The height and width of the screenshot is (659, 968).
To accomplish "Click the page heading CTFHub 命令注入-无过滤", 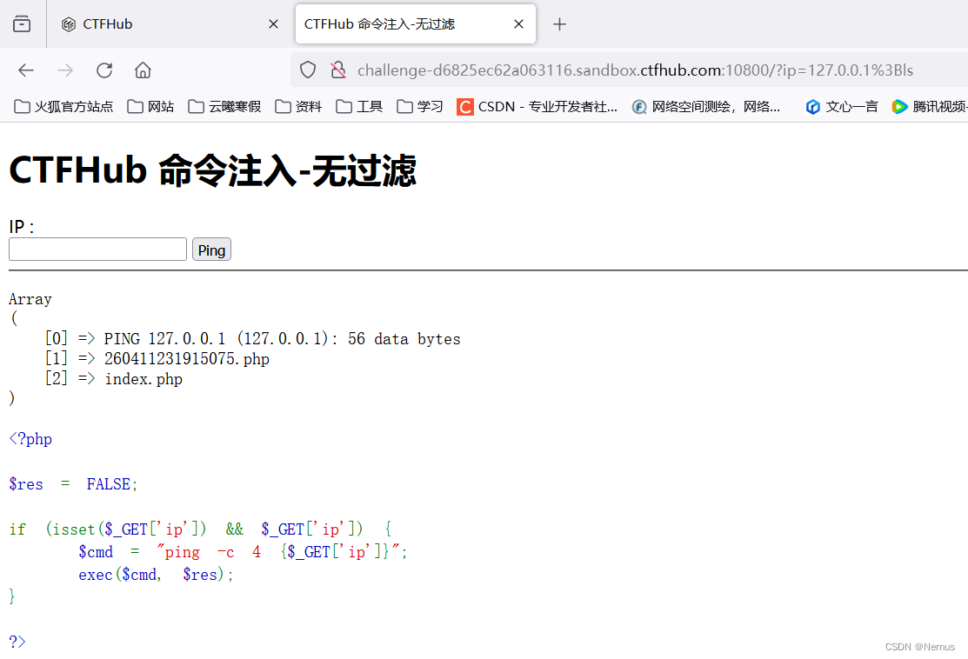I will tap(213, 170).
